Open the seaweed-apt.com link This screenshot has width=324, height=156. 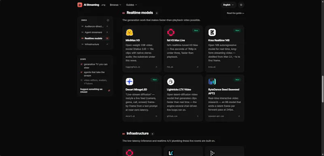216,116
